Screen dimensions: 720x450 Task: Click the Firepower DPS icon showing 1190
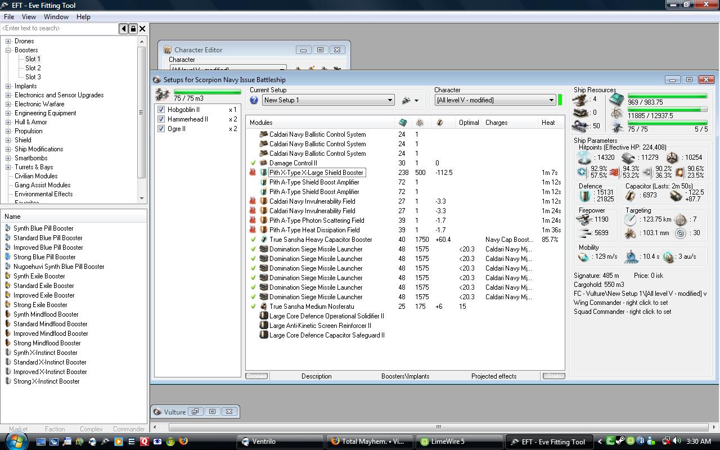584,219
